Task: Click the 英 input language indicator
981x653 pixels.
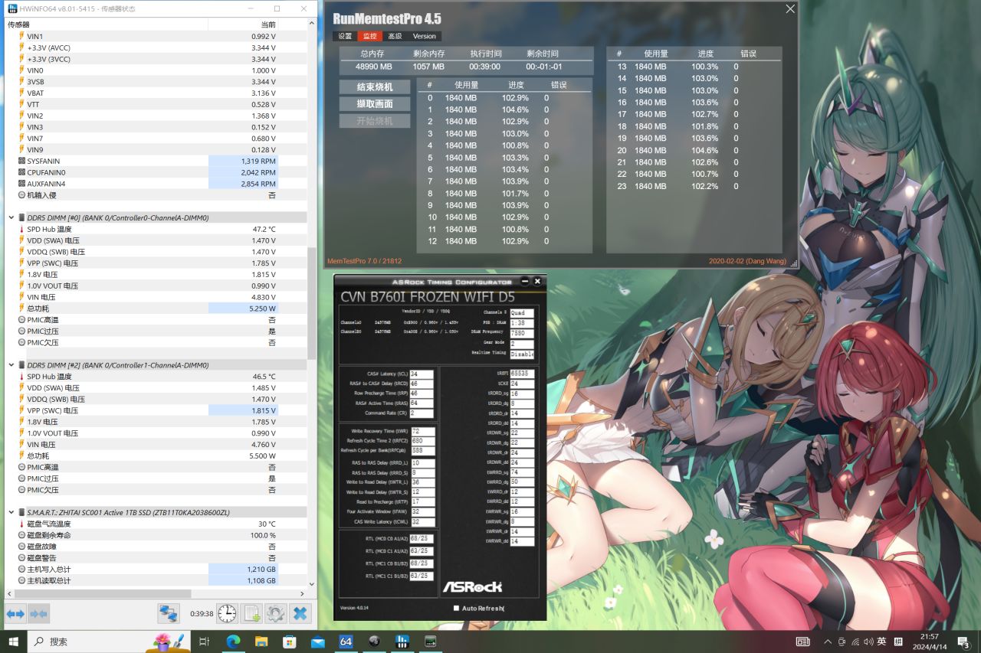Action: pos(881,642)
